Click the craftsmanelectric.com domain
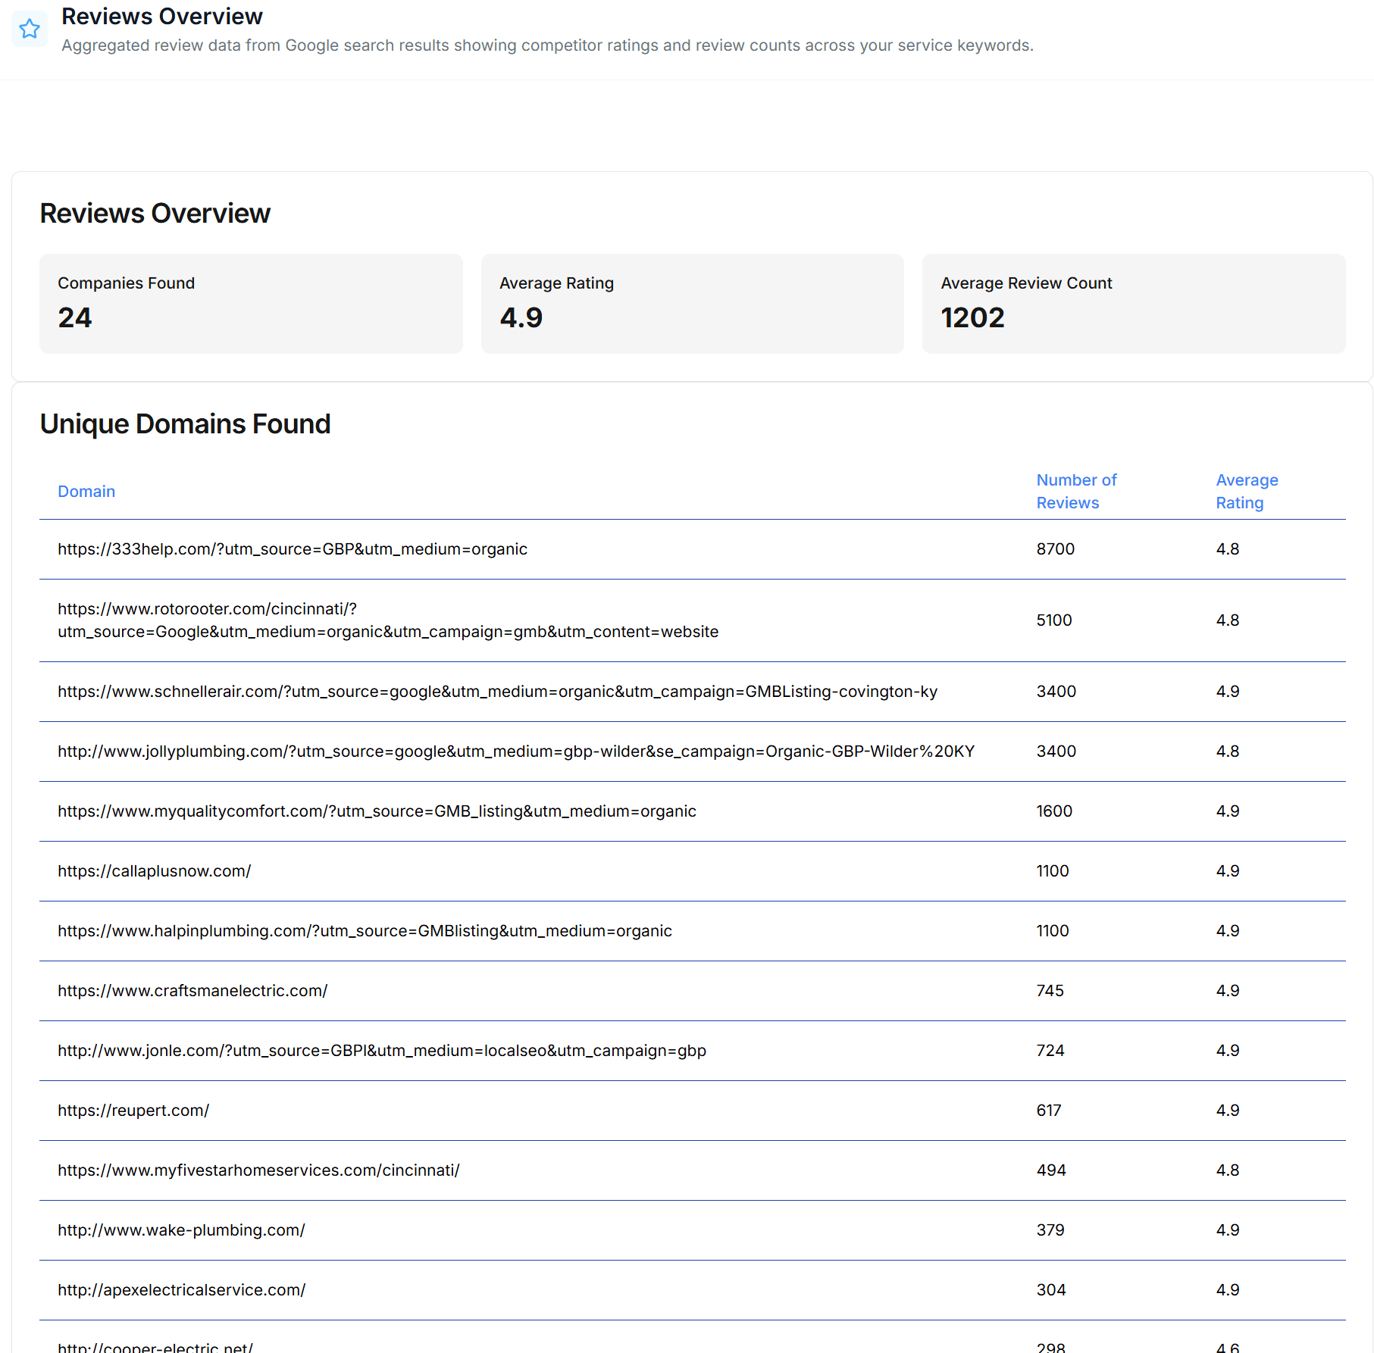 coord(192,991)
